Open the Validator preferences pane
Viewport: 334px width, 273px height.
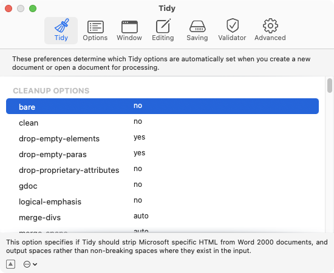[x=232, y=30]
